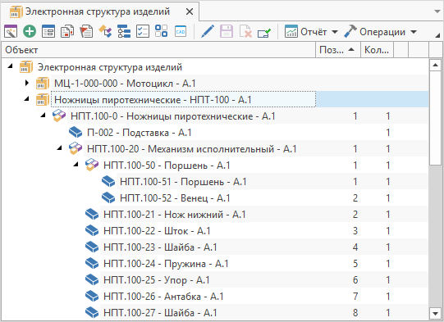Click the document red cross icon
The height and width of the screenshot is (322, 444).
tap(245, 31)
